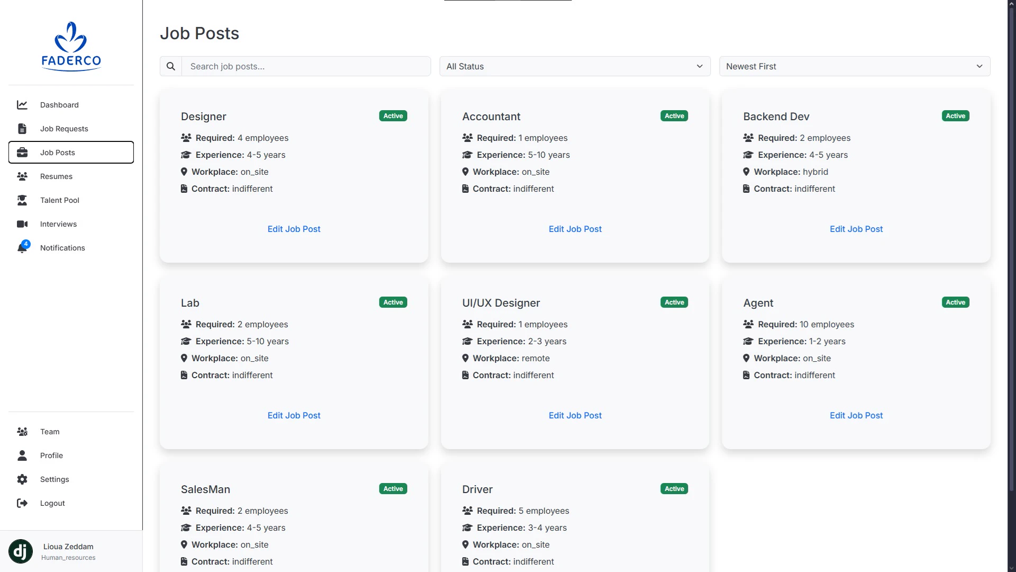Image resolution: width=1016 pixels, height=572 pixels.
Task: Click the Experience cap icon on Designer card
Action: click(186, 155)
